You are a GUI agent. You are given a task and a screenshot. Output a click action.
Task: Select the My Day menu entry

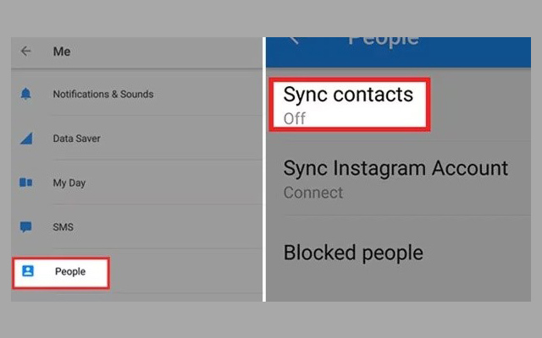(x=69, y=183)
